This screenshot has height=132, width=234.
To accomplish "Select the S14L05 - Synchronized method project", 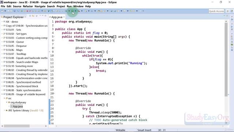I will pos(23,82).
